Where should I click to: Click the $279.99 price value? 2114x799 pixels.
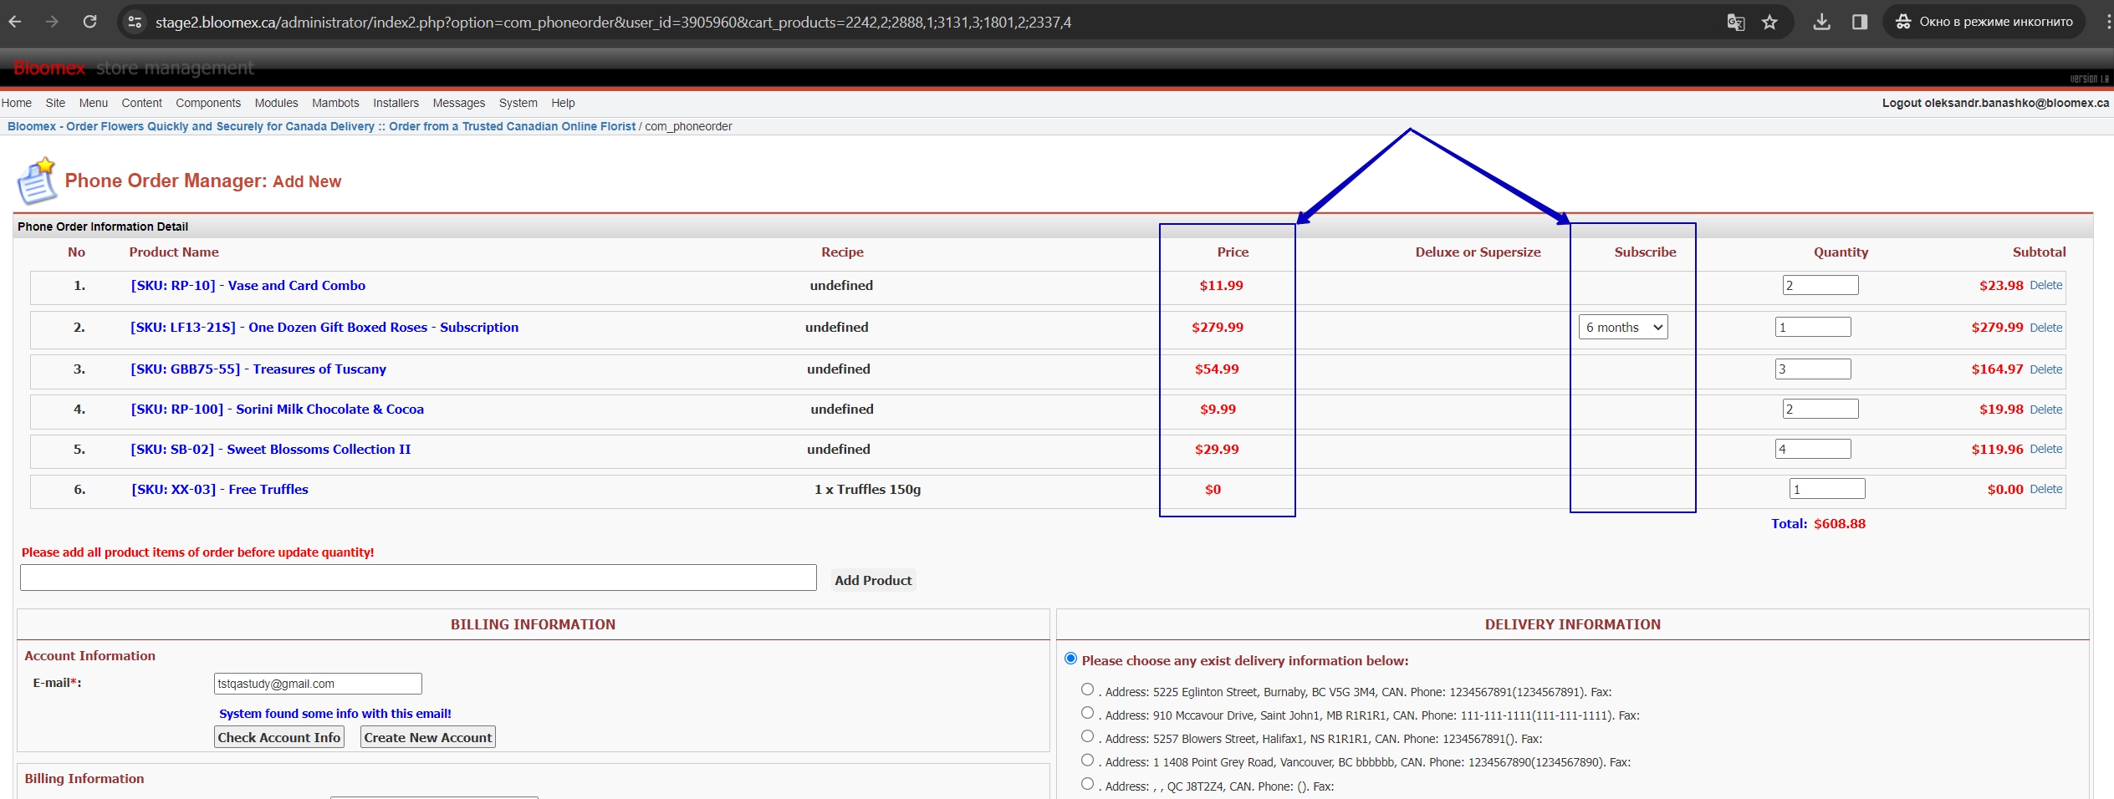tap(1218, 328)
